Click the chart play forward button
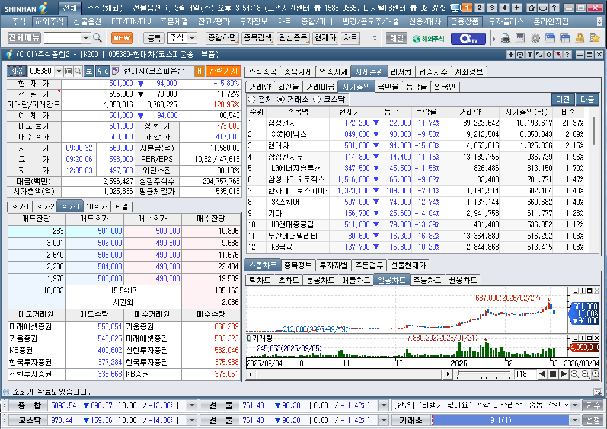The height and width of the screenshot is (429, 607). pyautogui.click(x=564, y=374)
